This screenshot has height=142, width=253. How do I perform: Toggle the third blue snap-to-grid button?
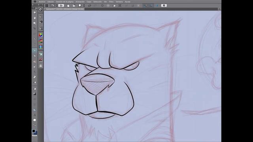[x=157, y=6]
